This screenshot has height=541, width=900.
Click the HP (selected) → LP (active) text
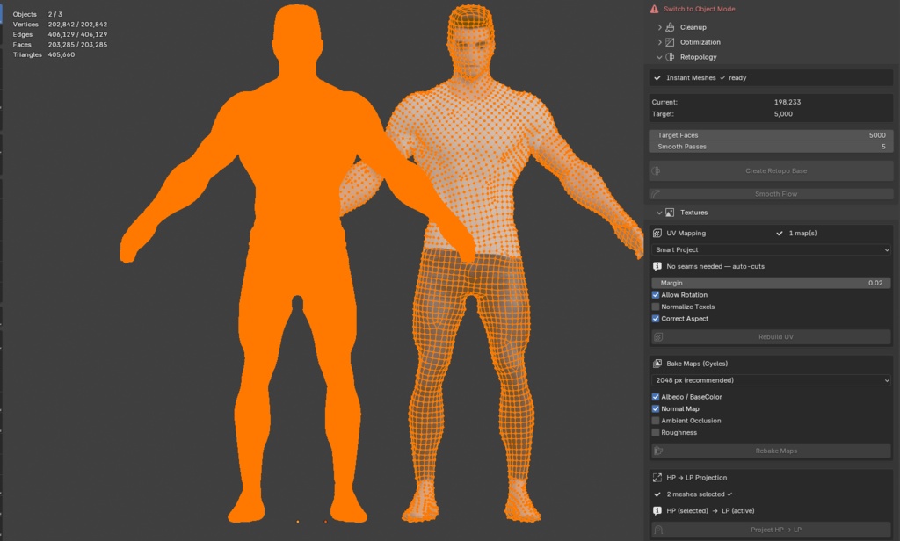(710, 510)
